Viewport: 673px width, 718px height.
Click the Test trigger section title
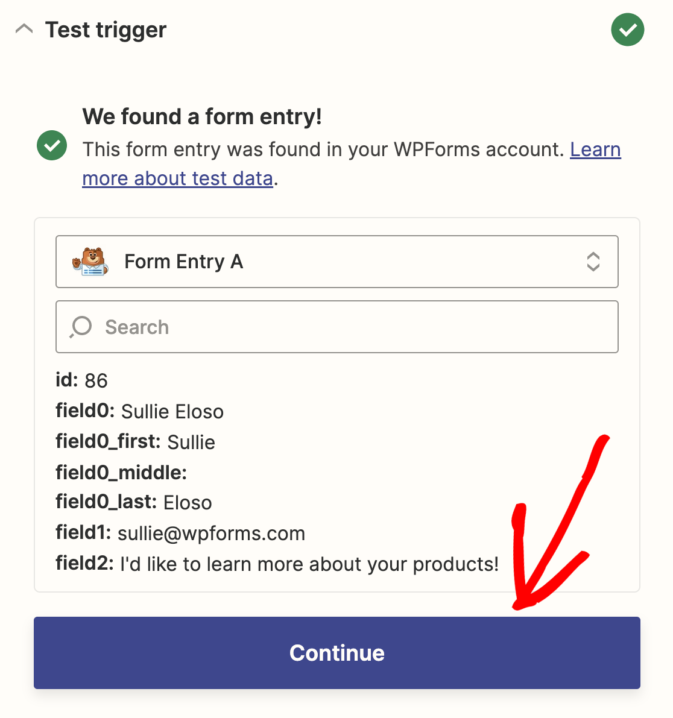(x=106, y=30)
